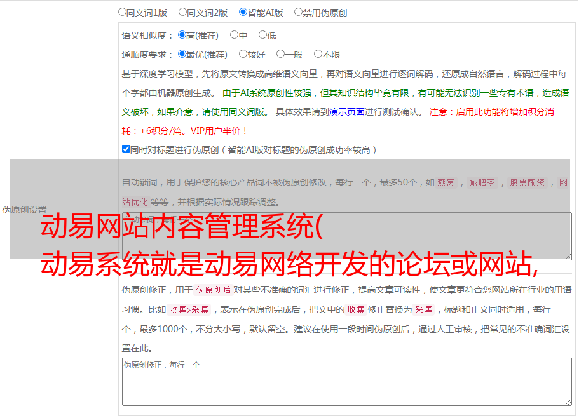The image size is (579, 418).
Task: Set 语义相似度 to 中
Action: (234, 35)
